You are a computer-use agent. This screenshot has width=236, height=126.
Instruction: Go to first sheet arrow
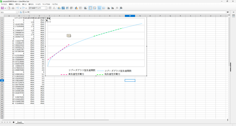pyautogui.click(x=2, y=122)
